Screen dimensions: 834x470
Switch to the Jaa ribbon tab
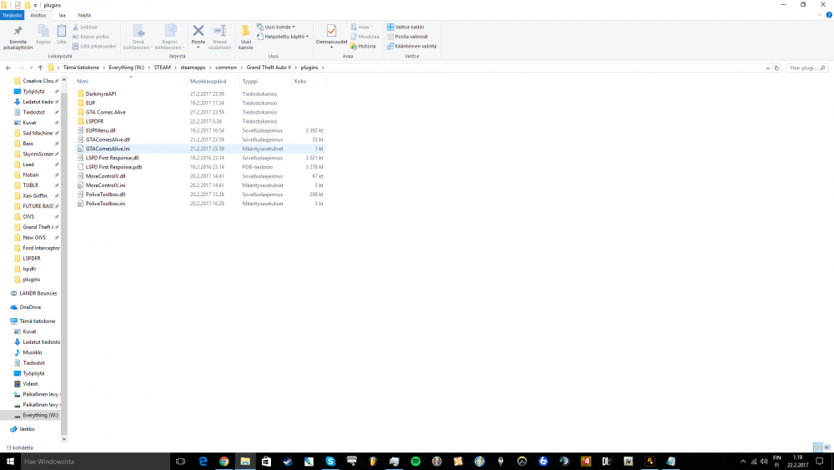62,15
